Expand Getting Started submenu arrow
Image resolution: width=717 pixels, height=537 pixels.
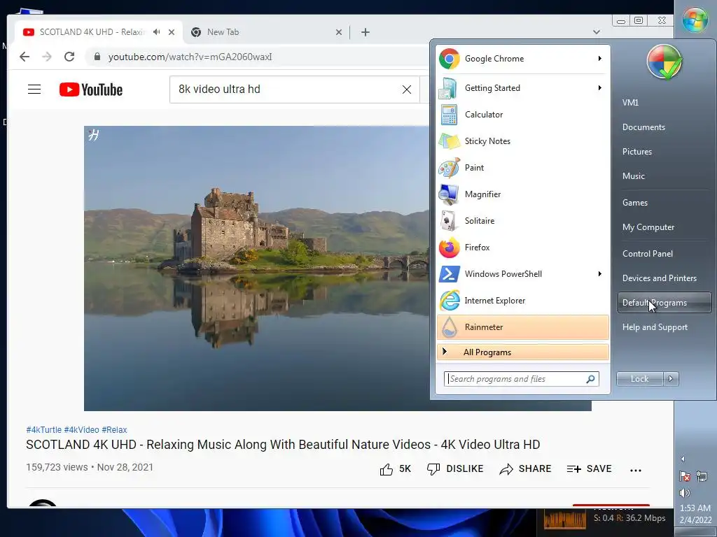599,87
